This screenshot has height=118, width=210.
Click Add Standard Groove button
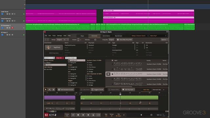pos(66,89)
